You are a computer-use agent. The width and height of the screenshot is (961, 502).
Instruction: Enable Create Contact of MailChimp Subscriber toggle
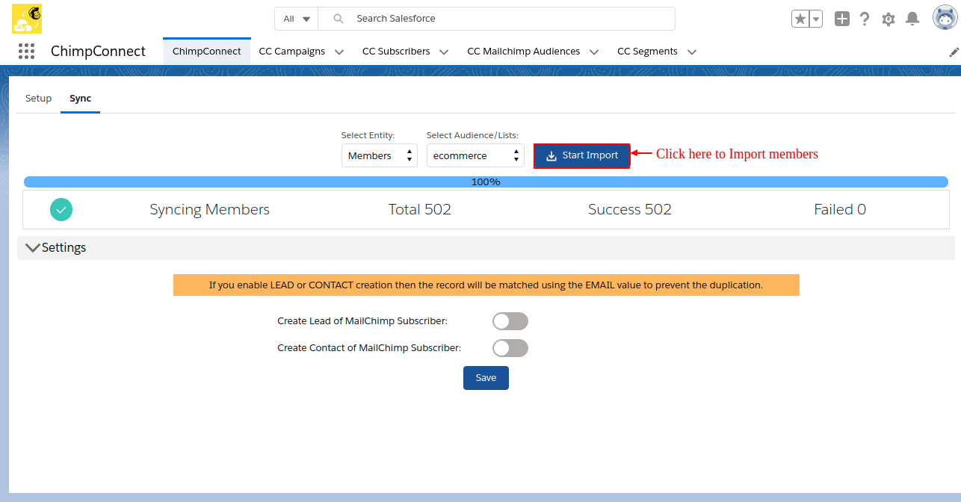[510, 348]
